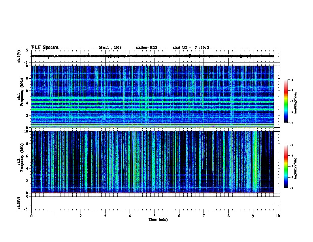The width and height of the screenshot is (313, 242).
Task: Click the ch.1 spectrogram panel
Action: 153,96
